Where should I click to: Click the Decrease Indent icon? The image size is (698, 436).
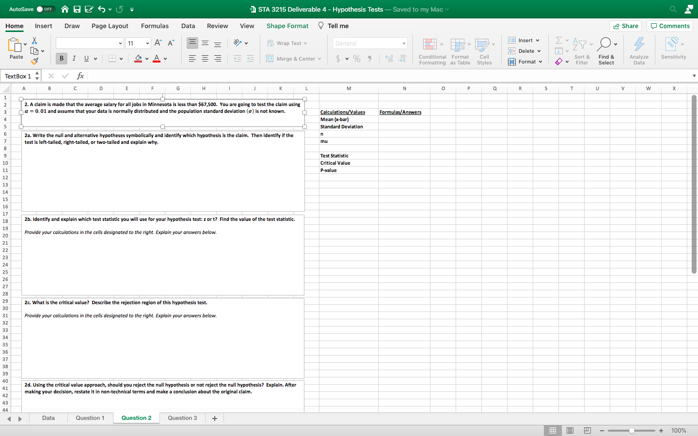tap(238, 59)
